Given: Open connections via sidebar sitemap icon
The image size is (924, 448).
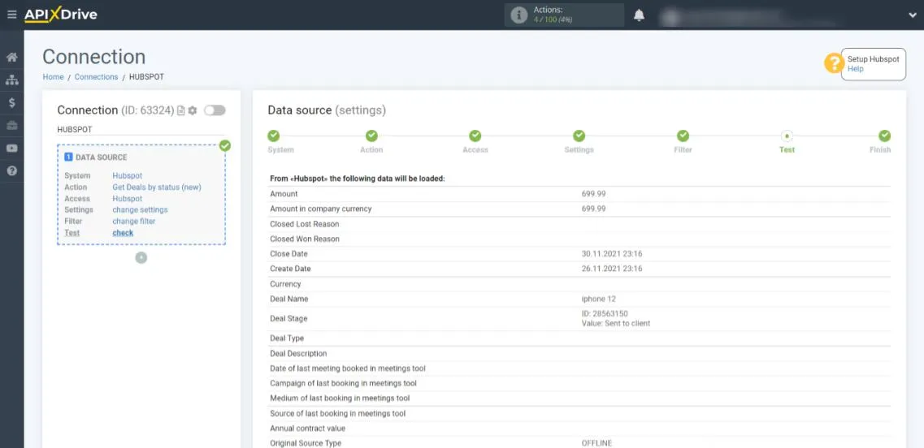Looking at the screenshot, I should tap(12, 80).
